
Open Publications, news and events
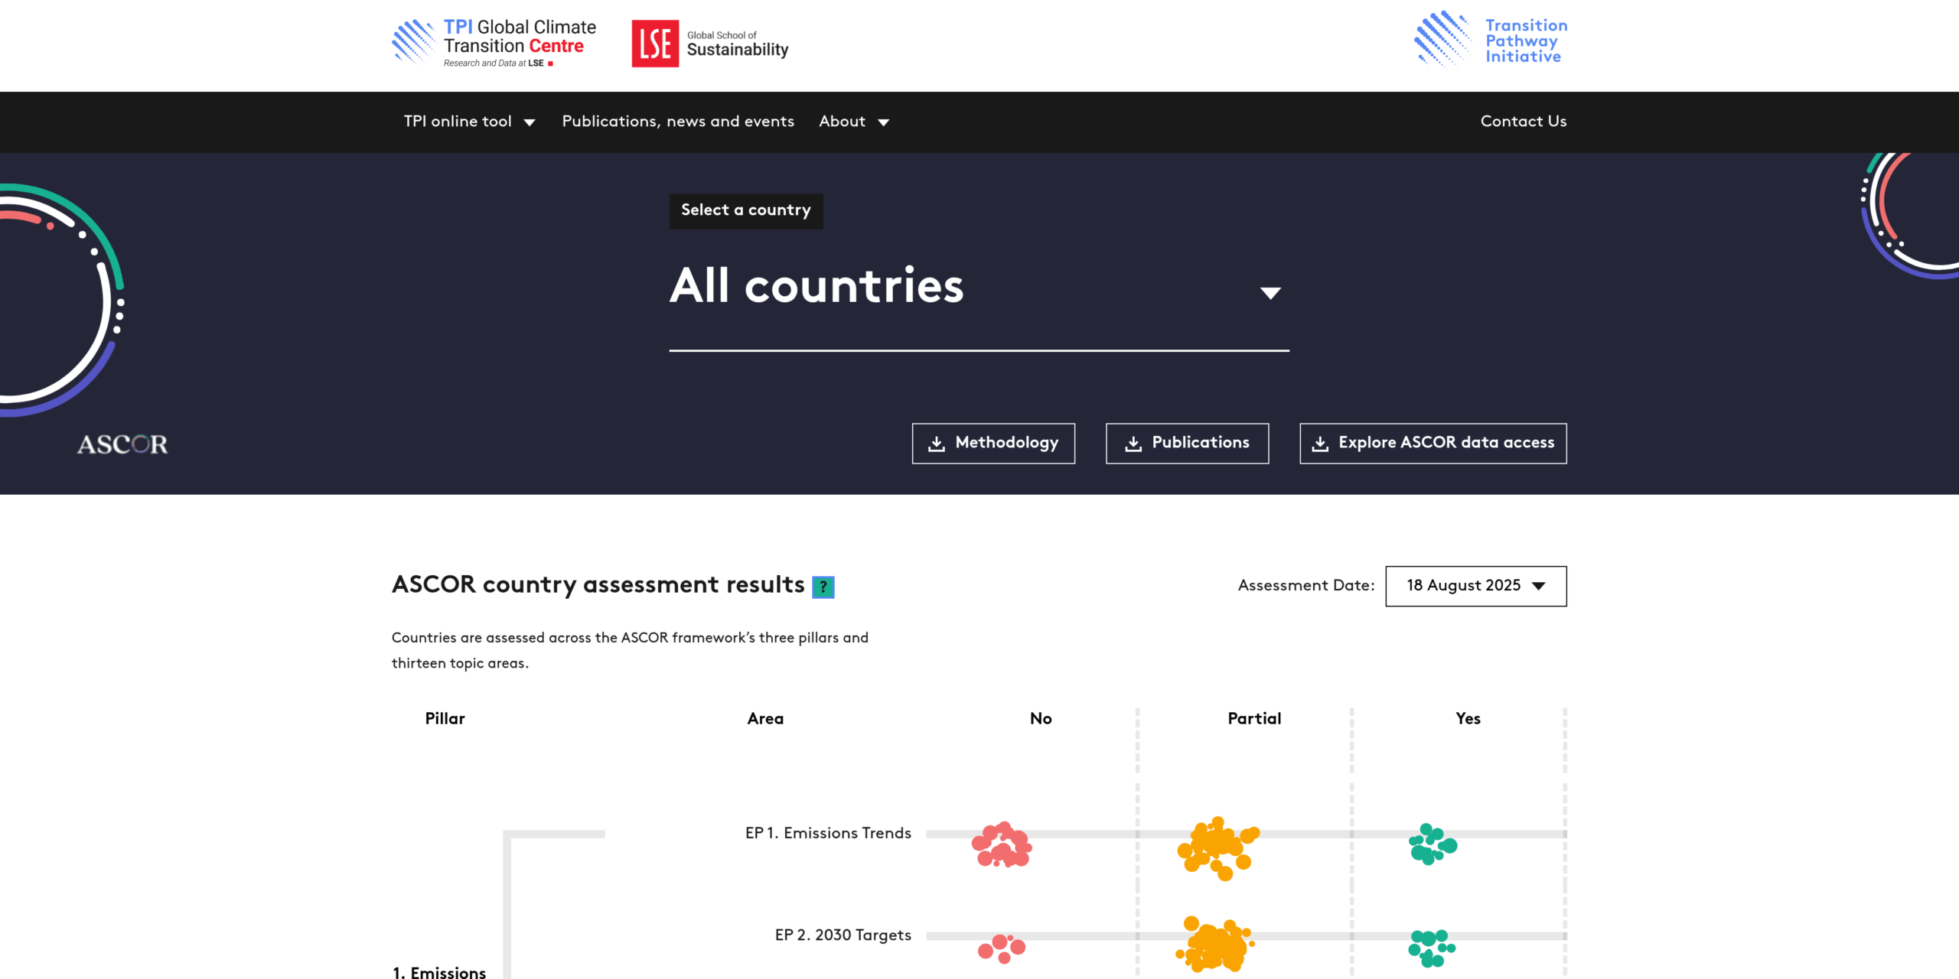678,122
